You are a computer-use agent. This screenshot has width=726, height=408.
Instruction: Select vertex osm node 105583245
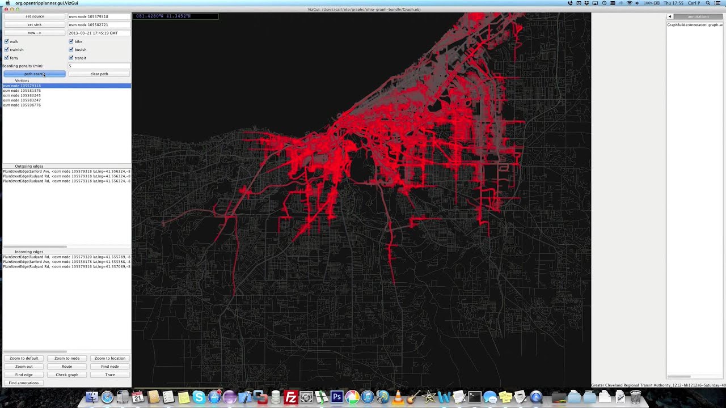coord(66,95)
